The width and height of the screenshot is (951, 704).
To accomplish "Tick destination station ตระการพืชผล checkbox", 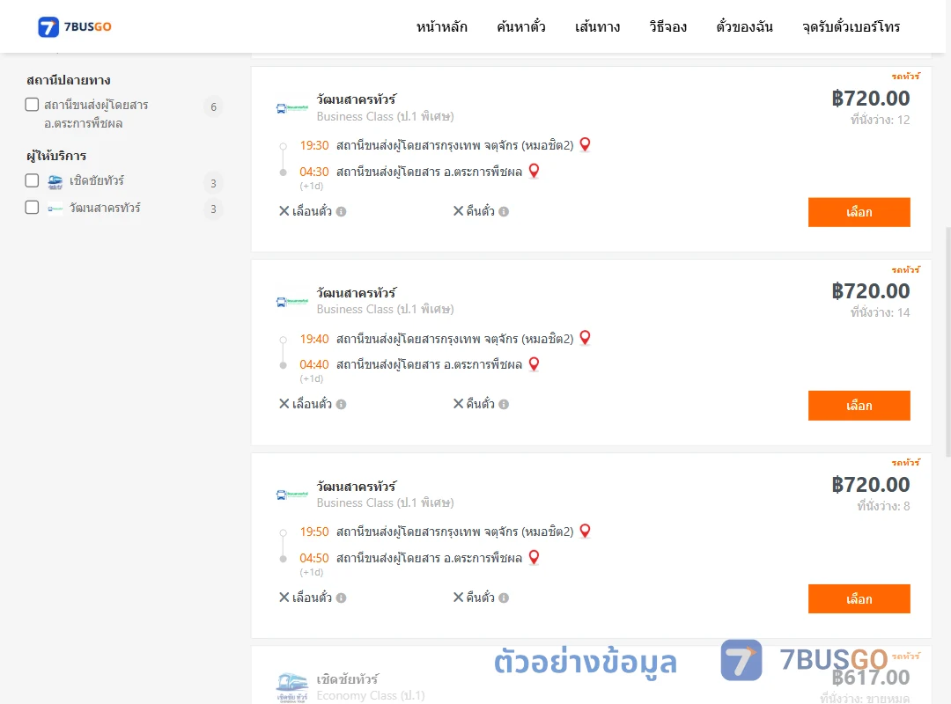I will 33,105.
